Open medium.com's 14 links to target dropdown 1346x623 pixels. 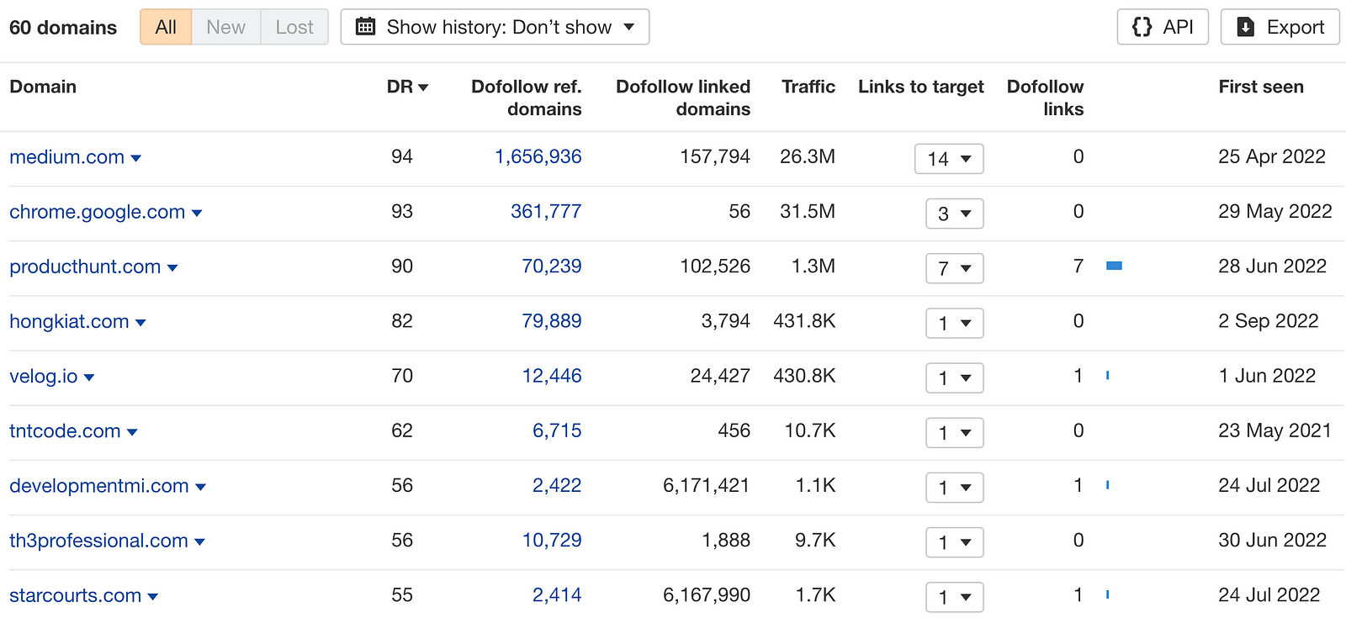(949, 158)
